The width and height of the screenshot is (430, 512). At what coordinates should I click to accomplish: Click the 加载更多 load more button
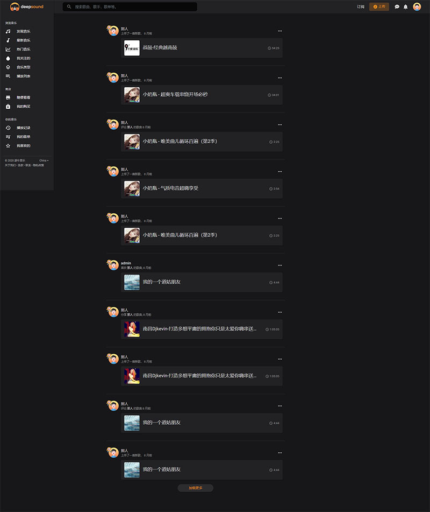[195, 488]
